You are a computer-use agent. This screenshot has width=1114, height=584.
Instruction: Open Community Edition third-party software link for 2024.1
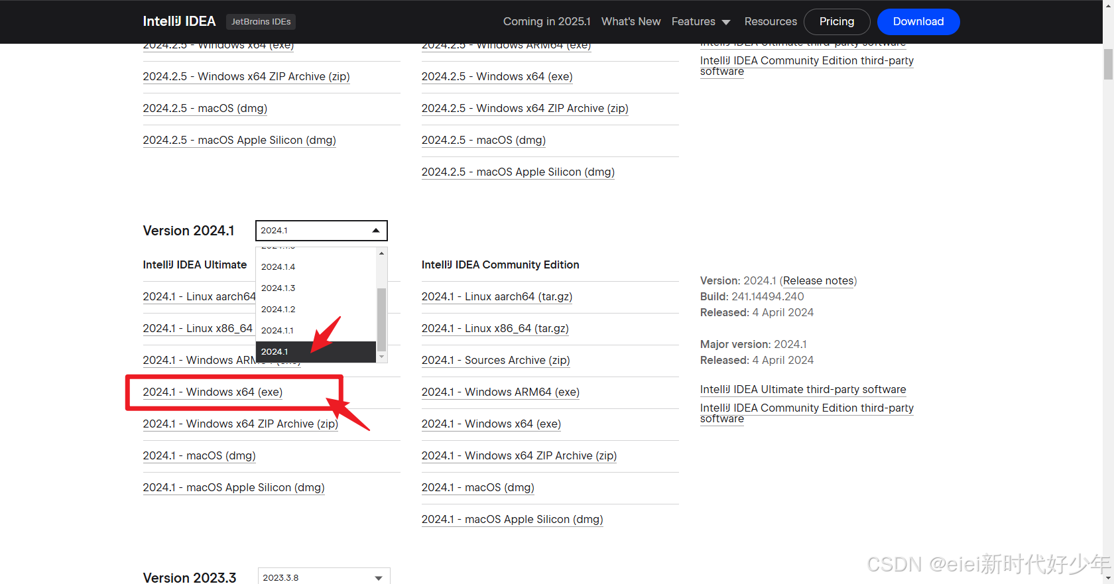[x=807, y=413]
